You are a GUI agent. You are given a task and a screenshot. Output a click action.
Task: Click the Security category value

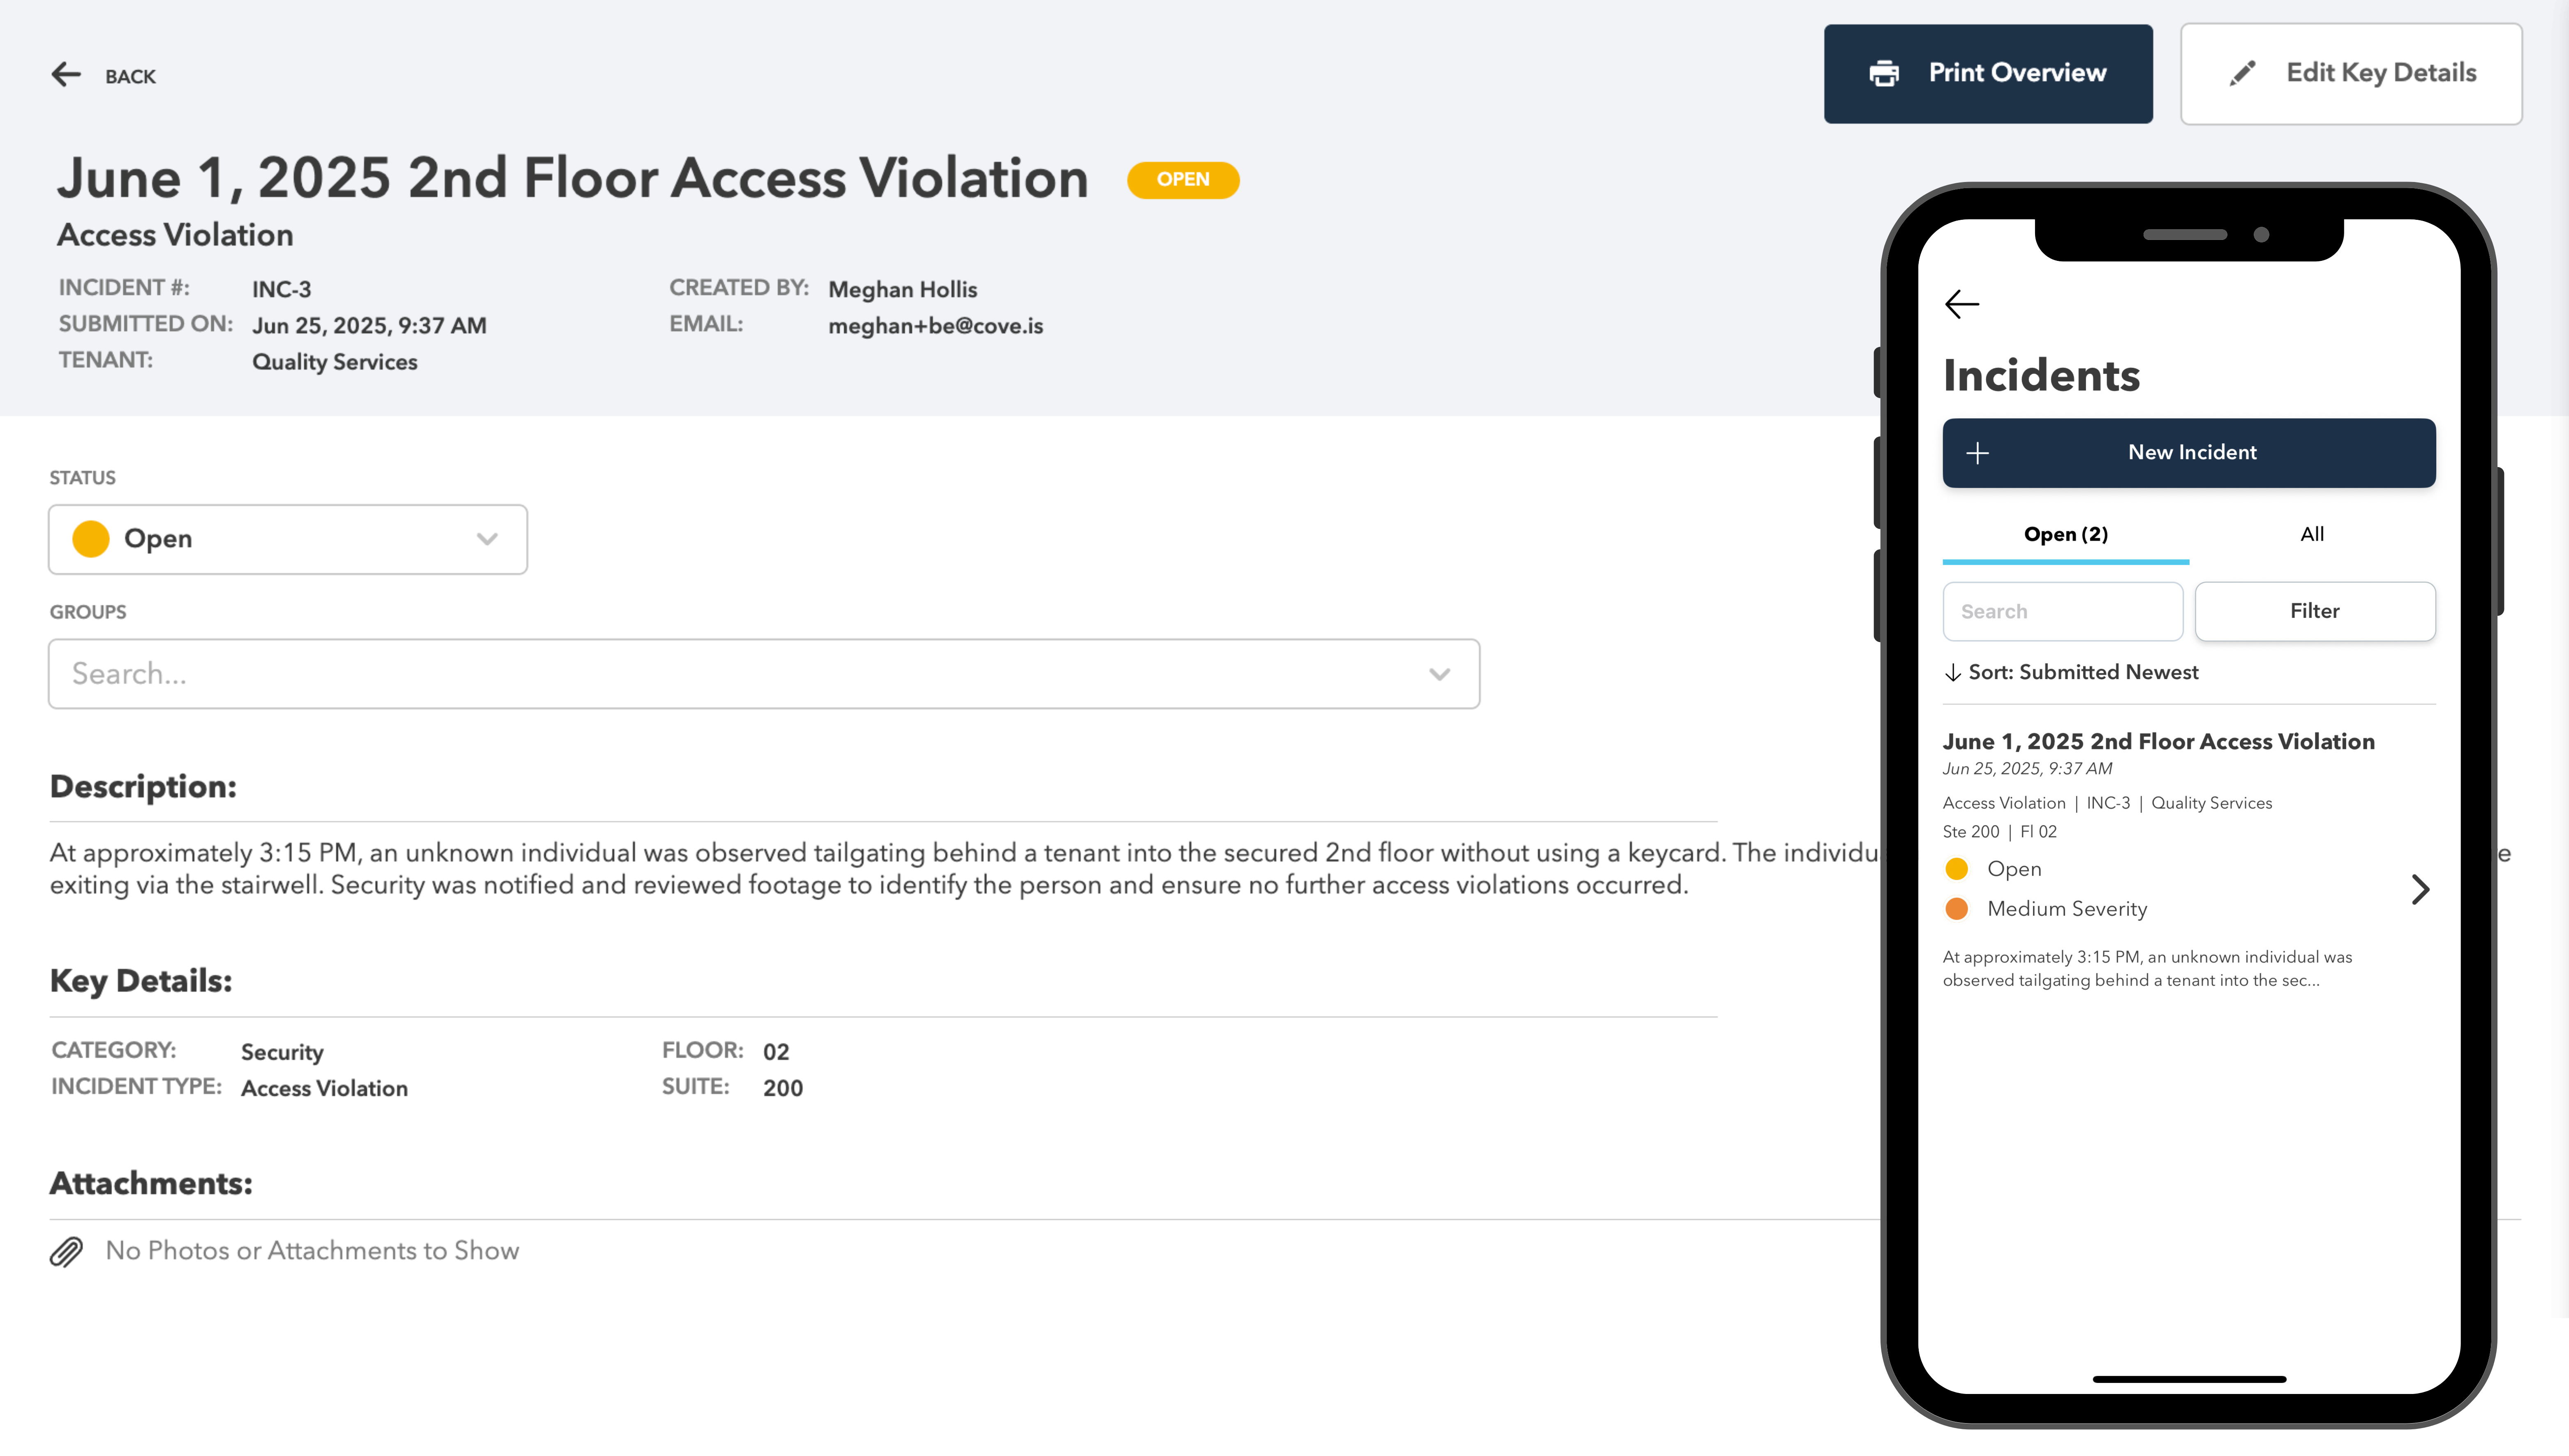282,1052
